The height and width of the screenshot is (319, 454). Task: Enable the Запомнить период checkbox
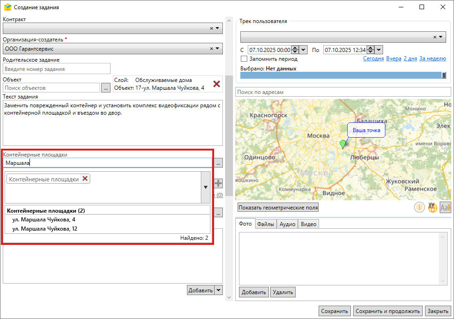[244, 59]
